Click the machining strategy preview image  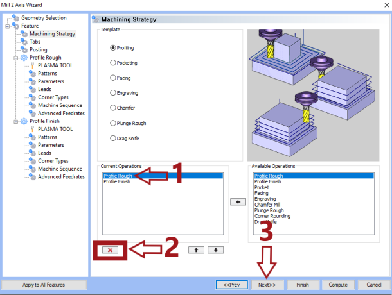click(313, 95)
